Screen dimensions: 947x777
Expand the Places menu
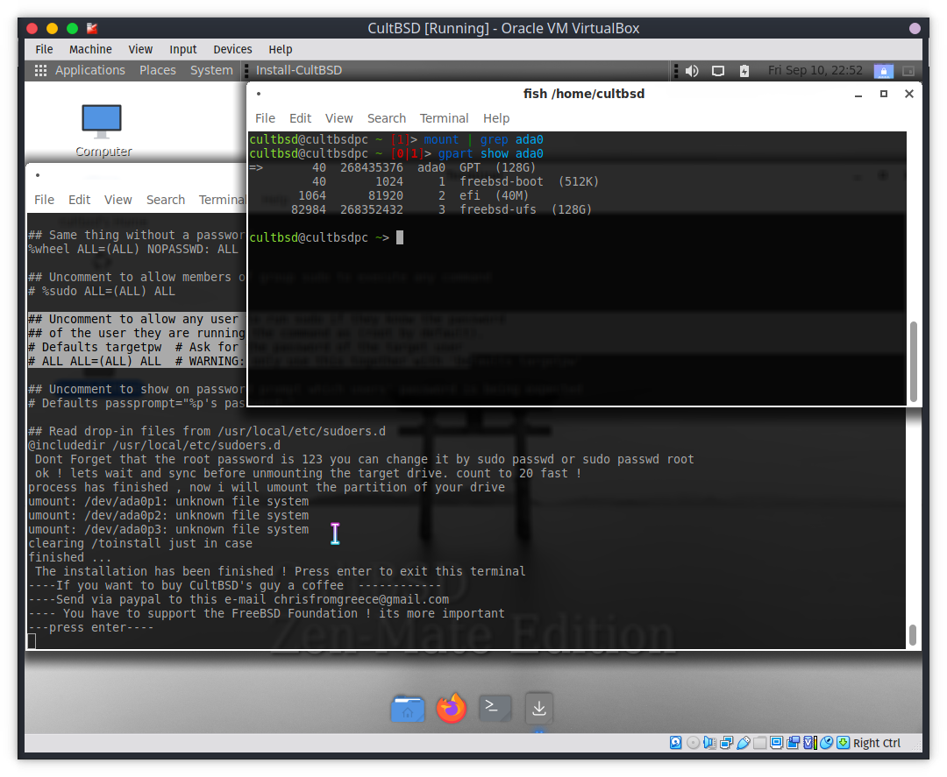click(158, 70)
